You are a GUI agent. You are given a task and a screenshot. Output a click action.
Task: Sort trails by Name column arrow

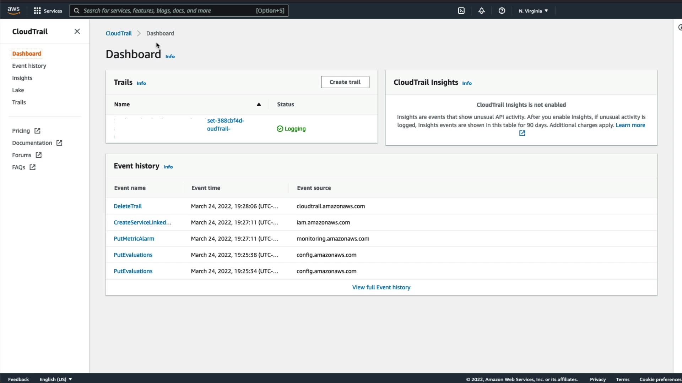[259, 104]
